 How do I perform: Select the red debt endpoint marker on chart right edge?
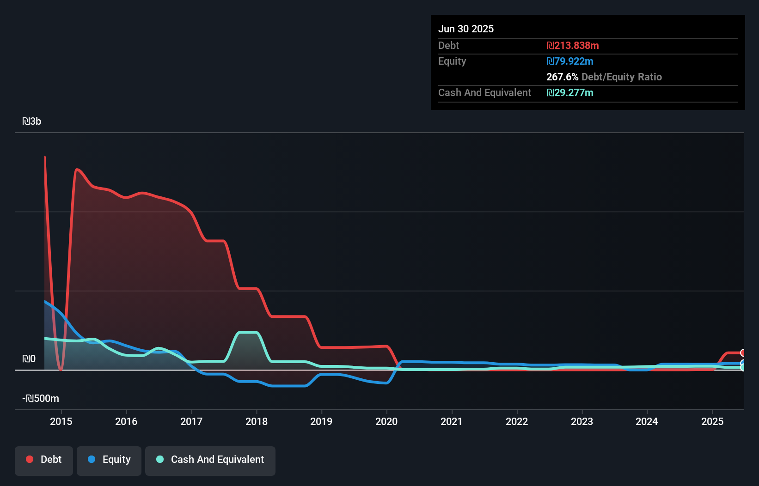pos(743,352)
